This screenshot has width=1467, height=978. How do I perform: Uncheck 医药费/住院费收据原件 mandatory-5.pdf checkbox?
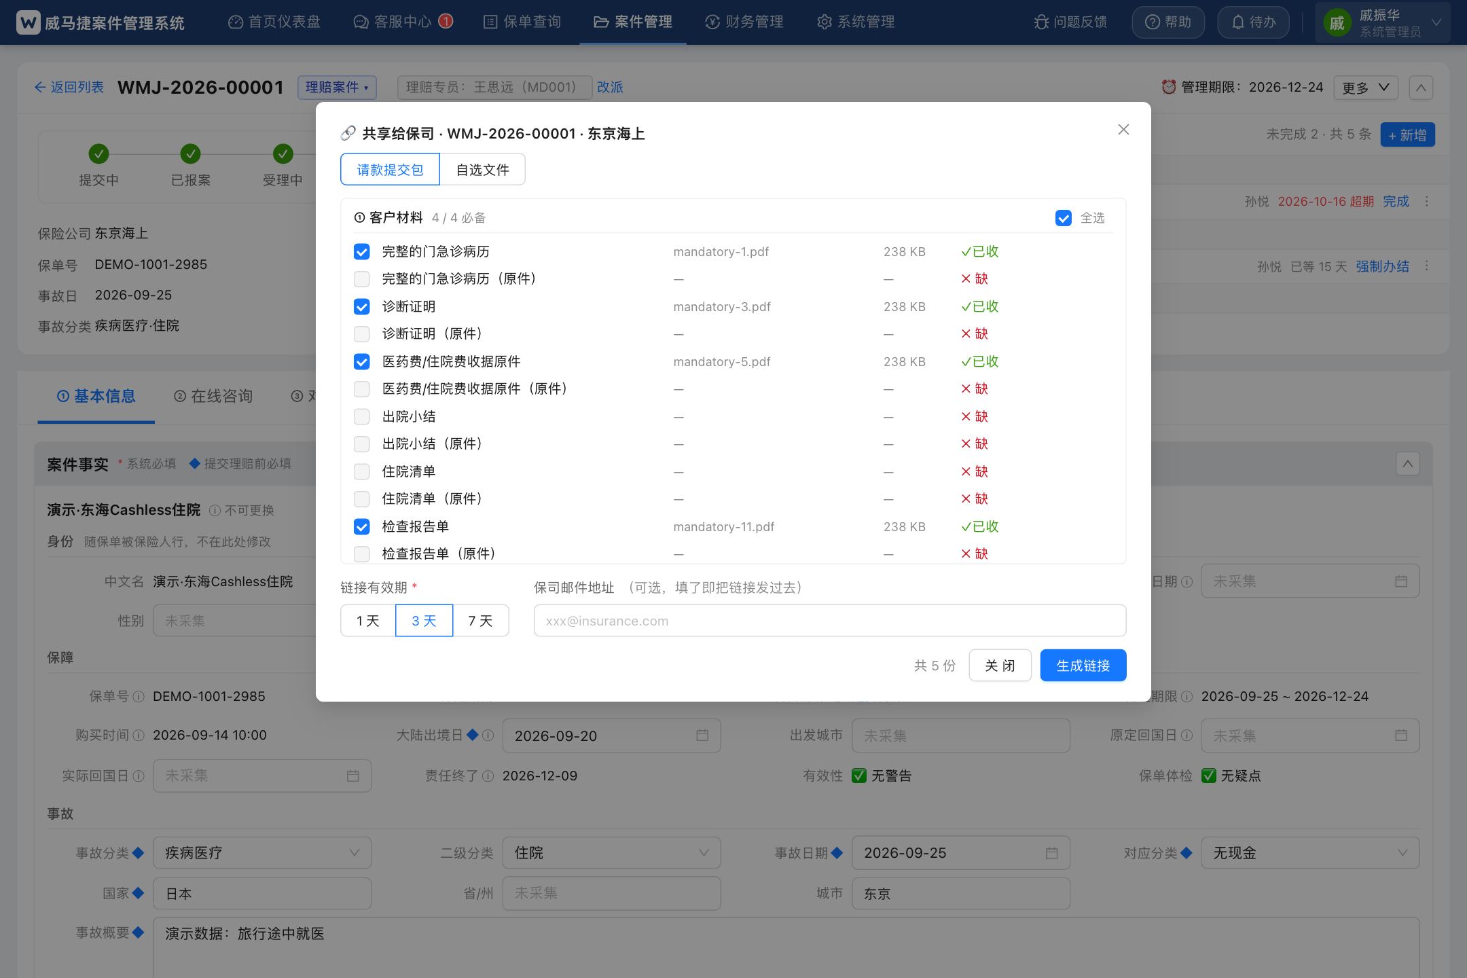362,362
